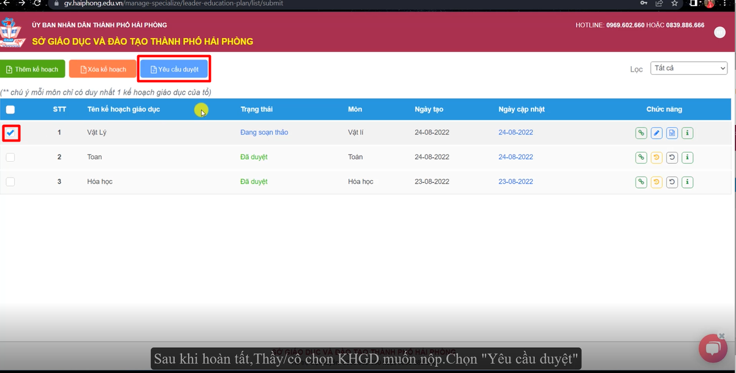This screenshot has width=736, height=373.
Task: Click the pencil edit icon for Vật Lý
Action: coord(656,133)
